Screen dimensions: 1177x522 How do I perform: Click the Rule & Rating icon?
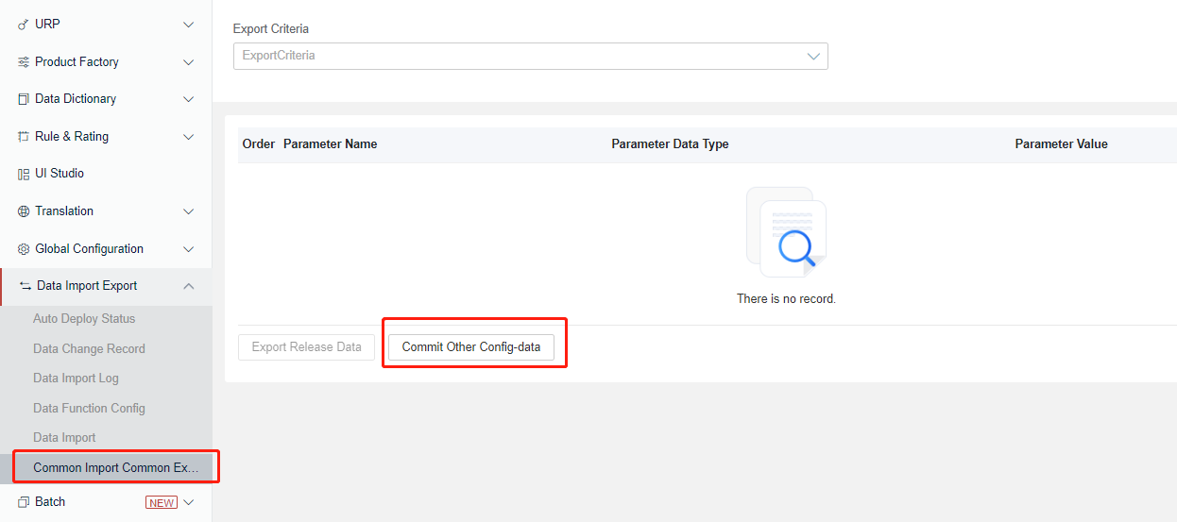click(x=24, y=137)
